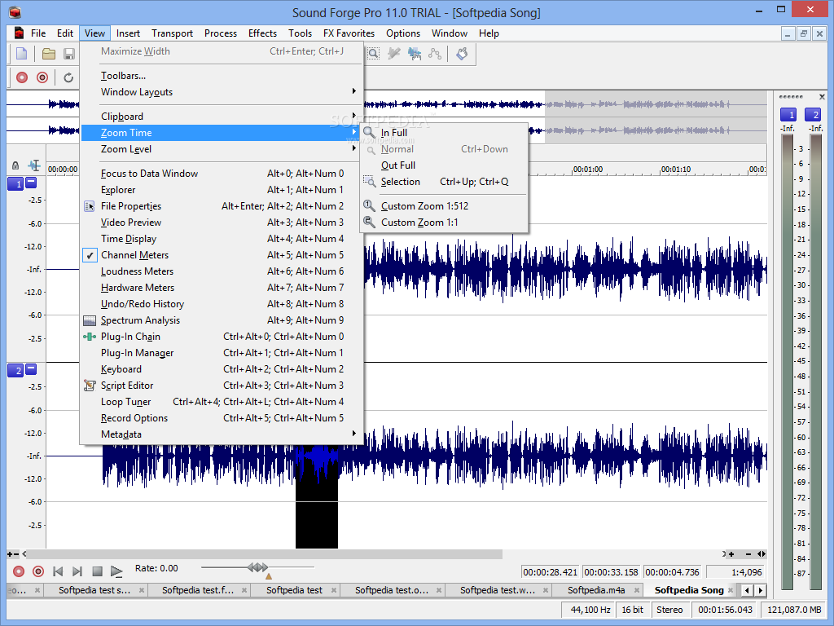
Task: Toggle the lock icon above track headers
Action: coord(15,165)
